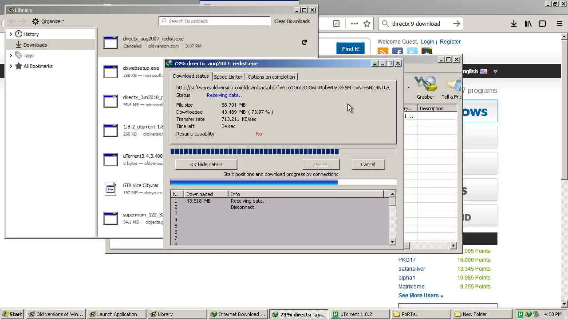This screenshot has height=320, width=568.
Task: Click the connections progress bar
Action: pyautogui.click(x=283, y=182)
